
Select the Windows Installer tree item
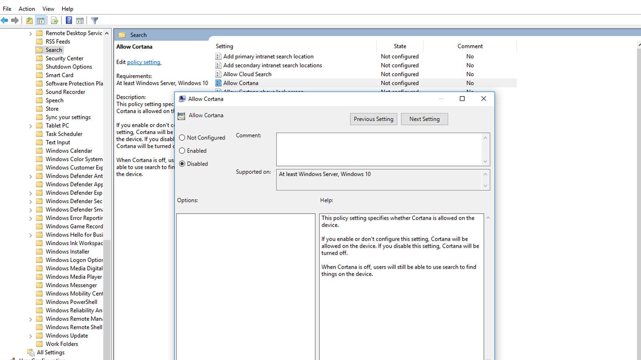pos(68,252)
